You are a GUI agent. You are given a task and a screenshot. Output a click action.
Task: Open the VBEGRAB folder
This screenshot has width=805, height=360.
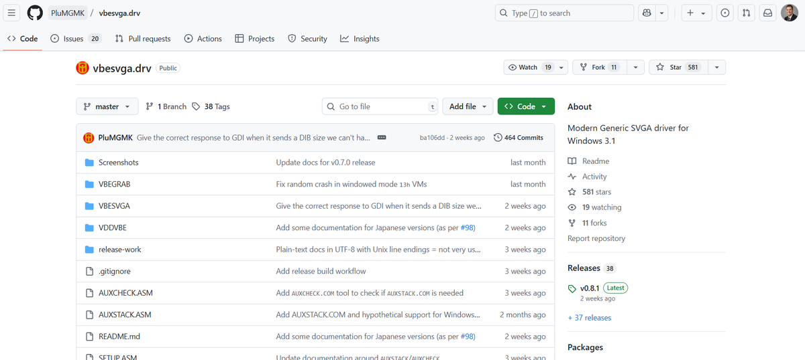click(114, 184)
